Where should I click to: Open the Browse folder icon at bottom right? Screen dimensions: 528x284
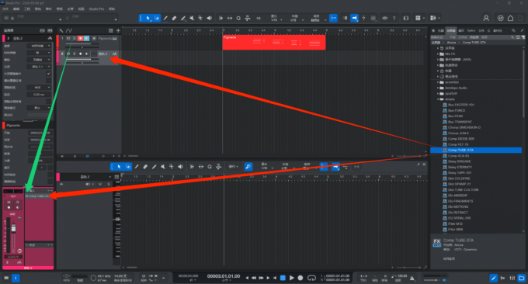(521, 278)
